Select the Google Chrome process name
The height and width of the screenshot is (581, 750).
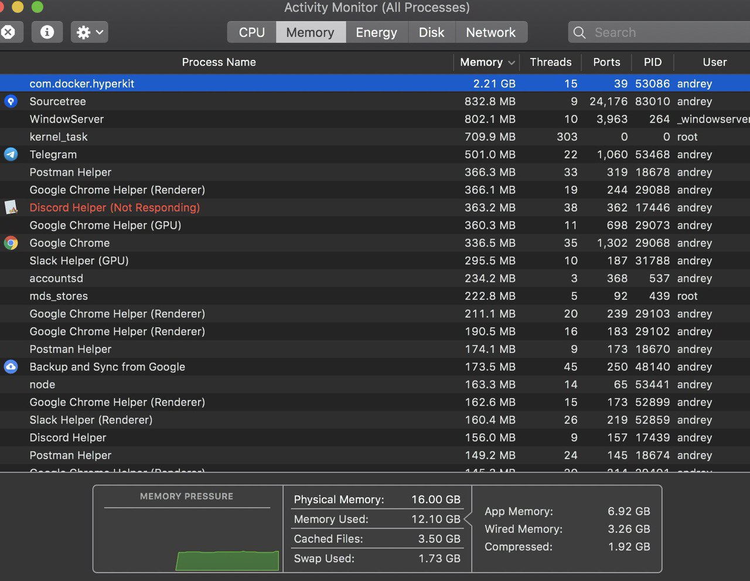70,243
